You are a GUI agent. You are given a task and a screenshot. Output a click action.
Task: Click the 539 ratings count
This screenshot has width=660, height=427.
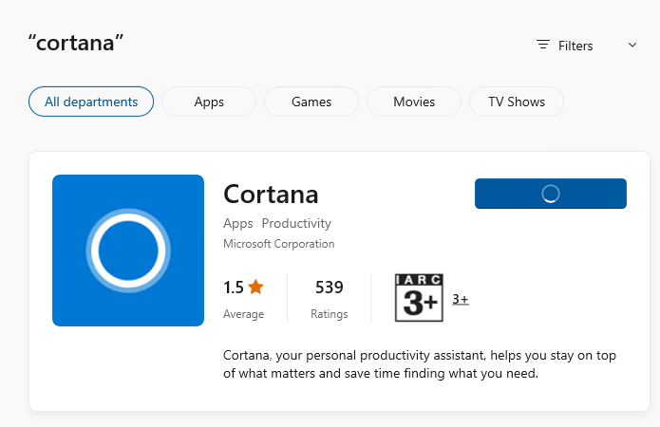pos(330,287)
